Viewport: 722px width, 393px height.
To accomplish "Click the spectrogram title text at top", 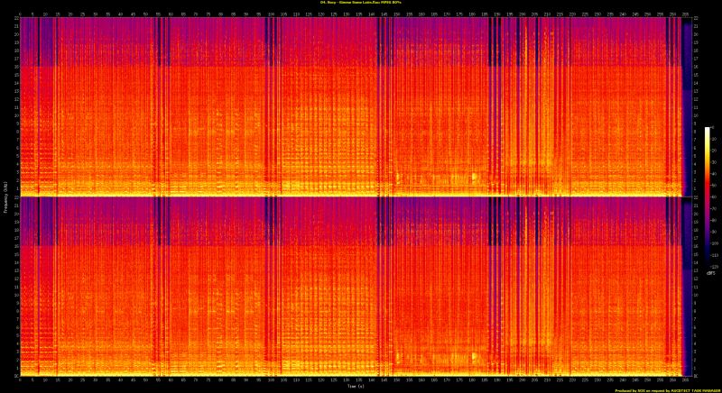I will pos(361,4).
